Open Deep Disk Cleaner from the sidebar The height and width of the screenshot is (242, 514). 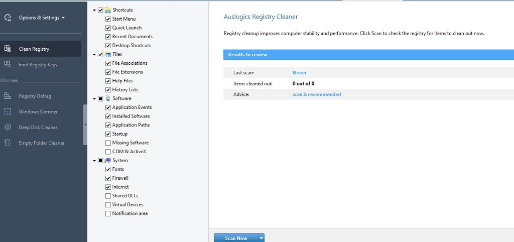[41, 127]
